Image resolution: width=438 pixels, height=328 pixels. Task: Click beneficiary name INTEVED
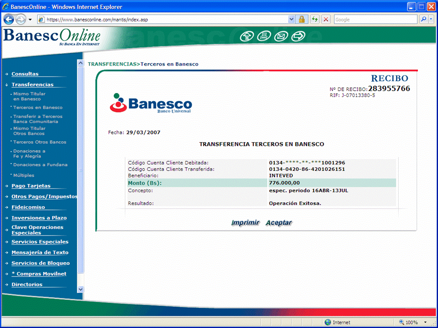click(x=281, y=175)
